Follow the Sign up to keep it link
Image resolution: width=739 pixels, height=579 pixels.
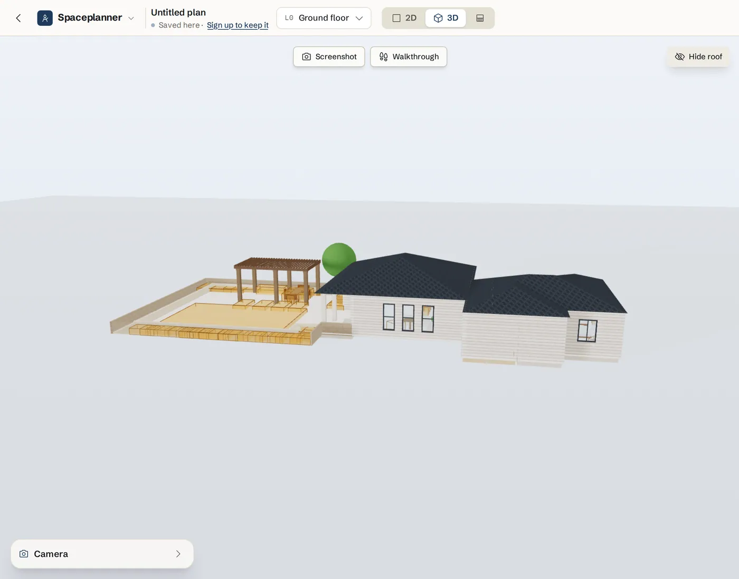tap(238, 25)
